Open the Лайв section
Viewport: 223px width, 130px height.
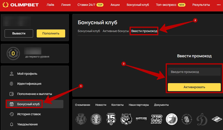coord(50,5)
